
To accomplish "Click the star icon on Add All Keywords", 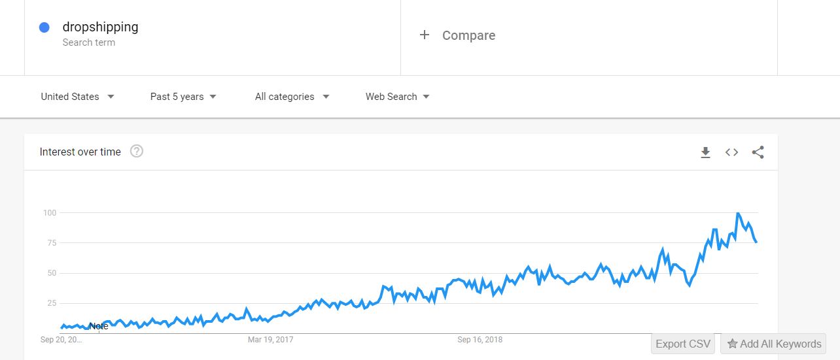I will click(x=733, y=344).
